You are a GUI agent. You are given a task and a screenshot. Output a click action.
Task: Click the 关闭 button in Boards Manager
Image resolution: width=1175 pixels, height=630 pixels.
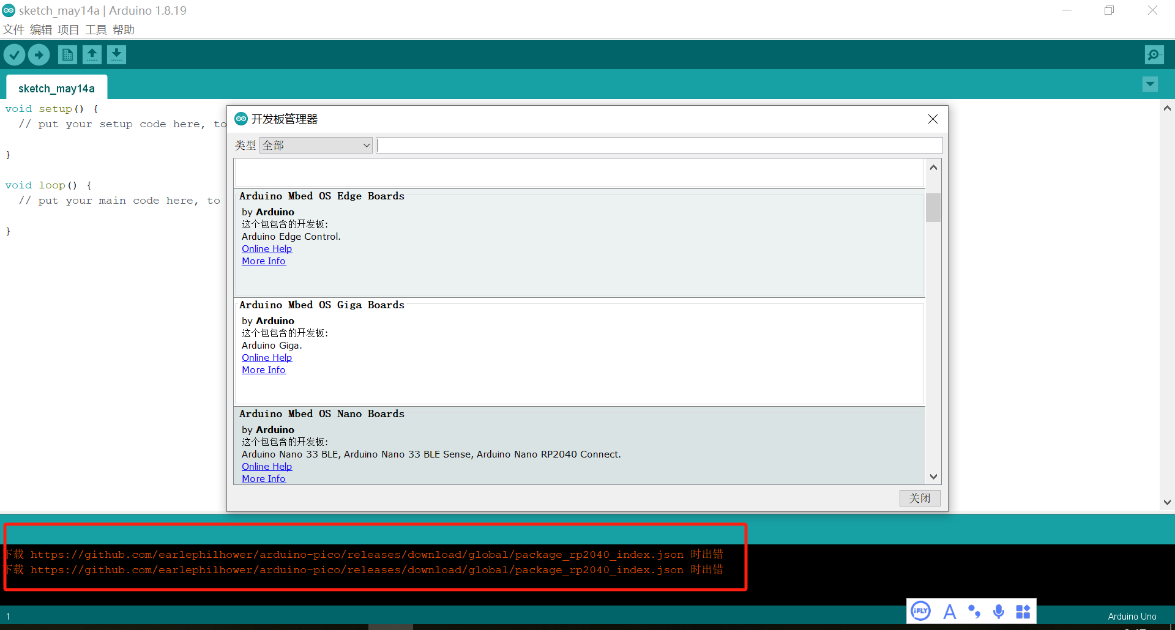(919, 498)
